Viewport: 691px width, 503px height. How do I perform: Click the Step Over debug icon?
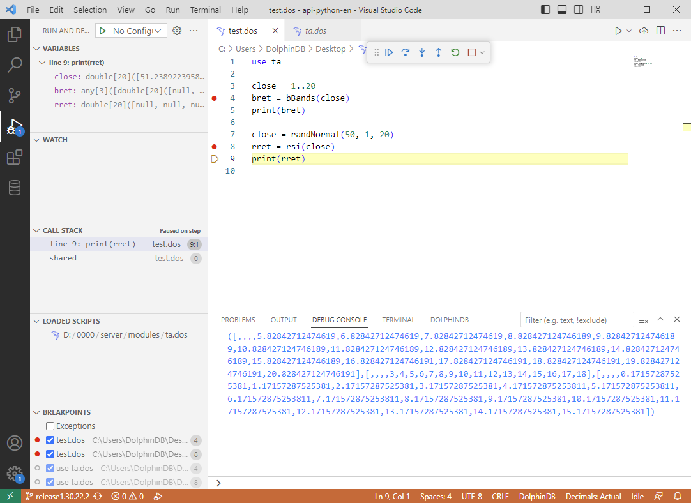(x=406, y=52)
